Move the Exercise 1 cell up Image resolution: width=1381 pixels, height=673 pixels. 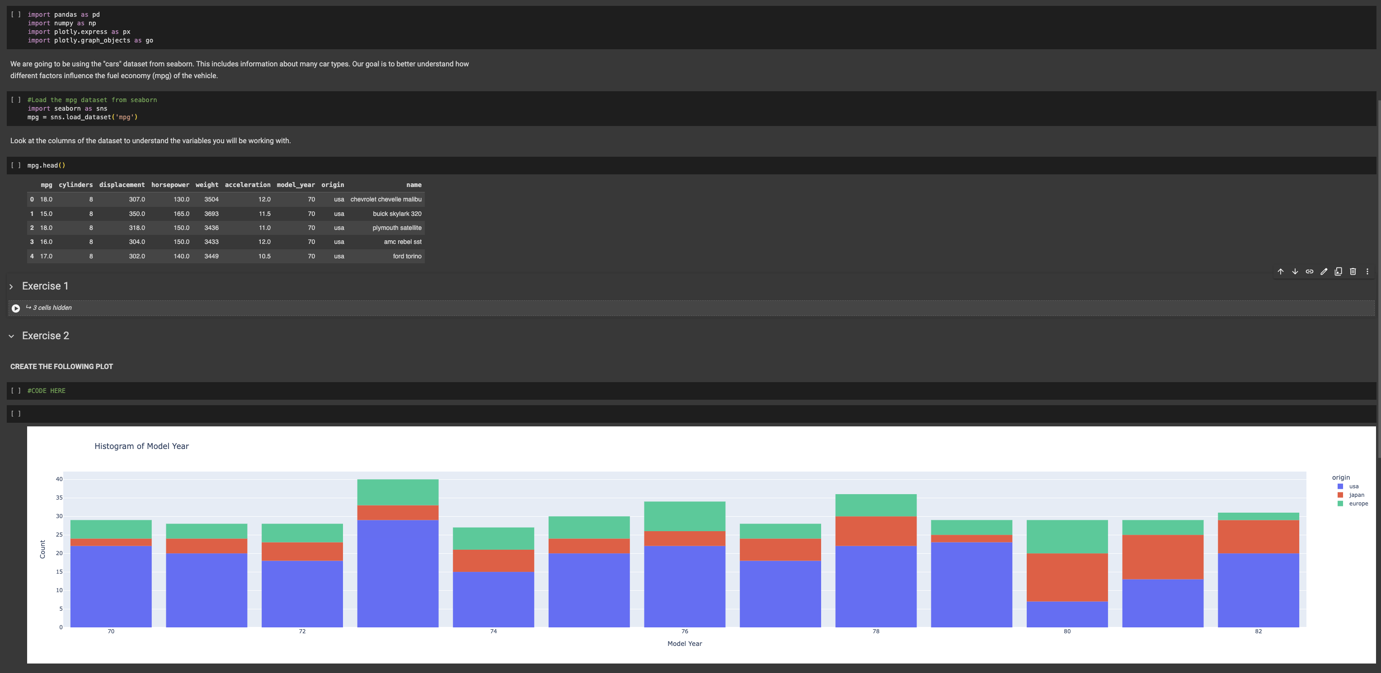click(x=1280, y=271)
